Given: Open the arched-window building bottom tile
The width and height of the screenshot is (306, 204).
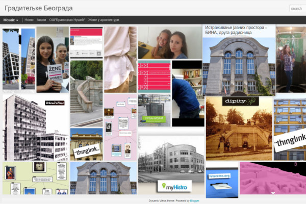Looking at the screenshot, I should 104,178.
